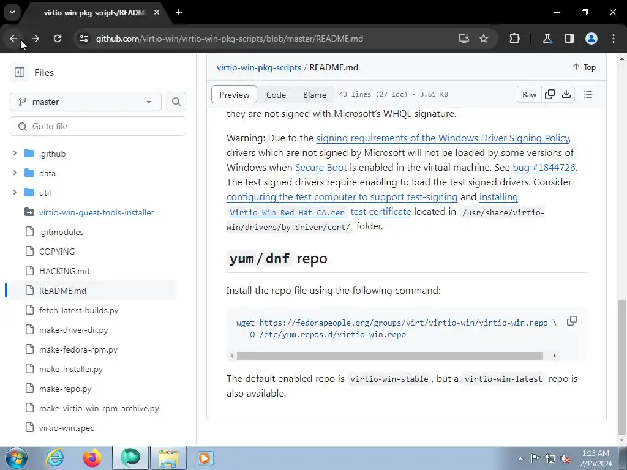This screenshot has width=627, height=470.
Task: Copy the wget command snippet
Action: 572,321
